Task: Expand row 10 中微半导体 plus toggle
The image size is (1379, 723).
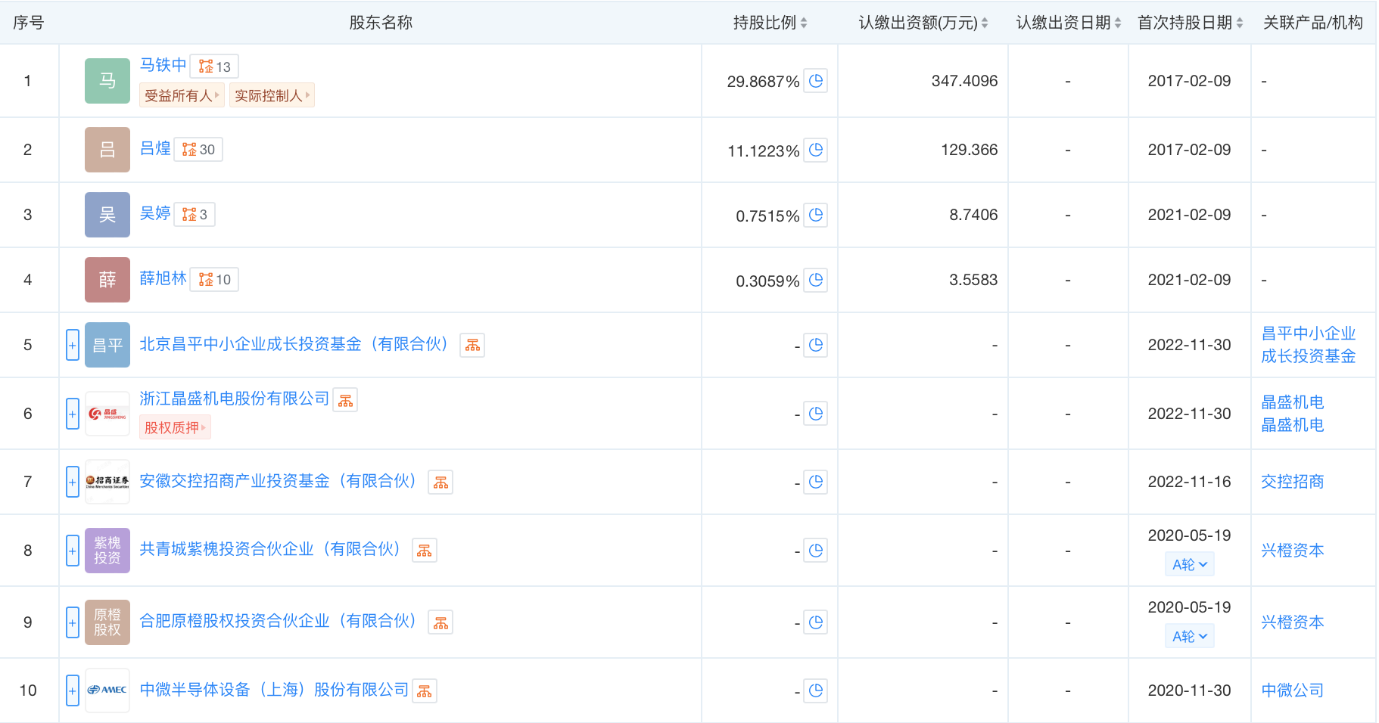Action: (x=73, y=690)
